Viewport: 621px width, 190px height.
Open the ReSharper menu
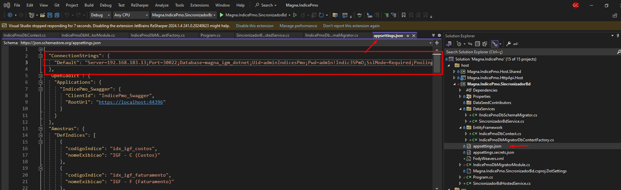tap(140, 5)
